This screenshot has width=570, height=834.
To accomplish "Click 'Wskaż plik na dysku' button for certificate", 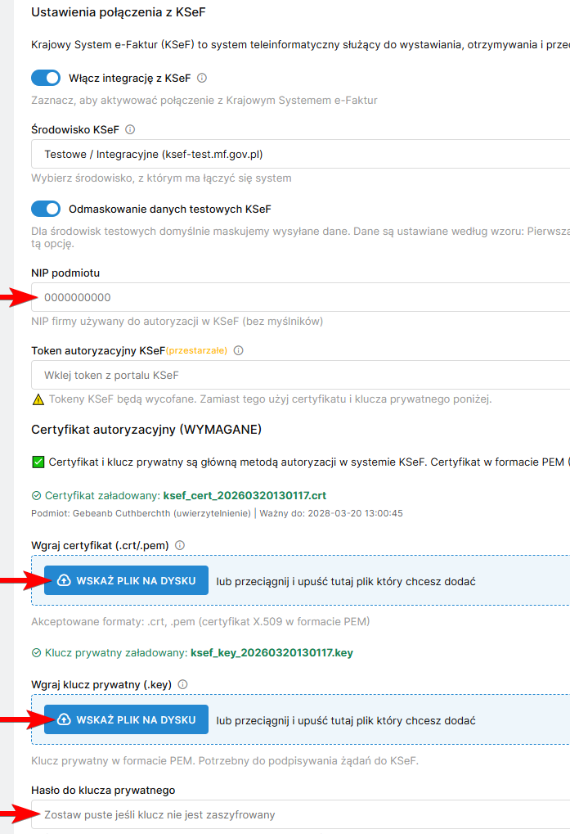I will pyautogui.click(x=127, y=580).
